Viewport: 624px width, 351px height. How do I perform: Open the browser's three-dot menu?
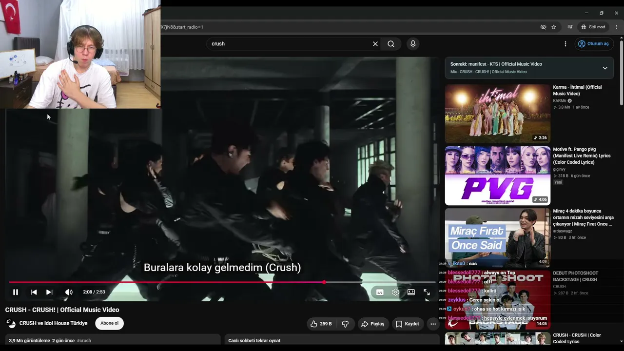[x=617, y=27]
